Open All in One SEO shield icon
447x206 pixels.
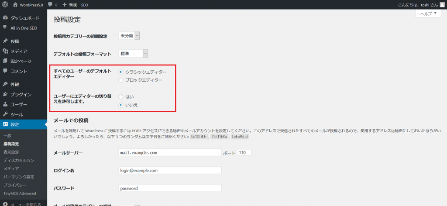(x=5, y=28)
